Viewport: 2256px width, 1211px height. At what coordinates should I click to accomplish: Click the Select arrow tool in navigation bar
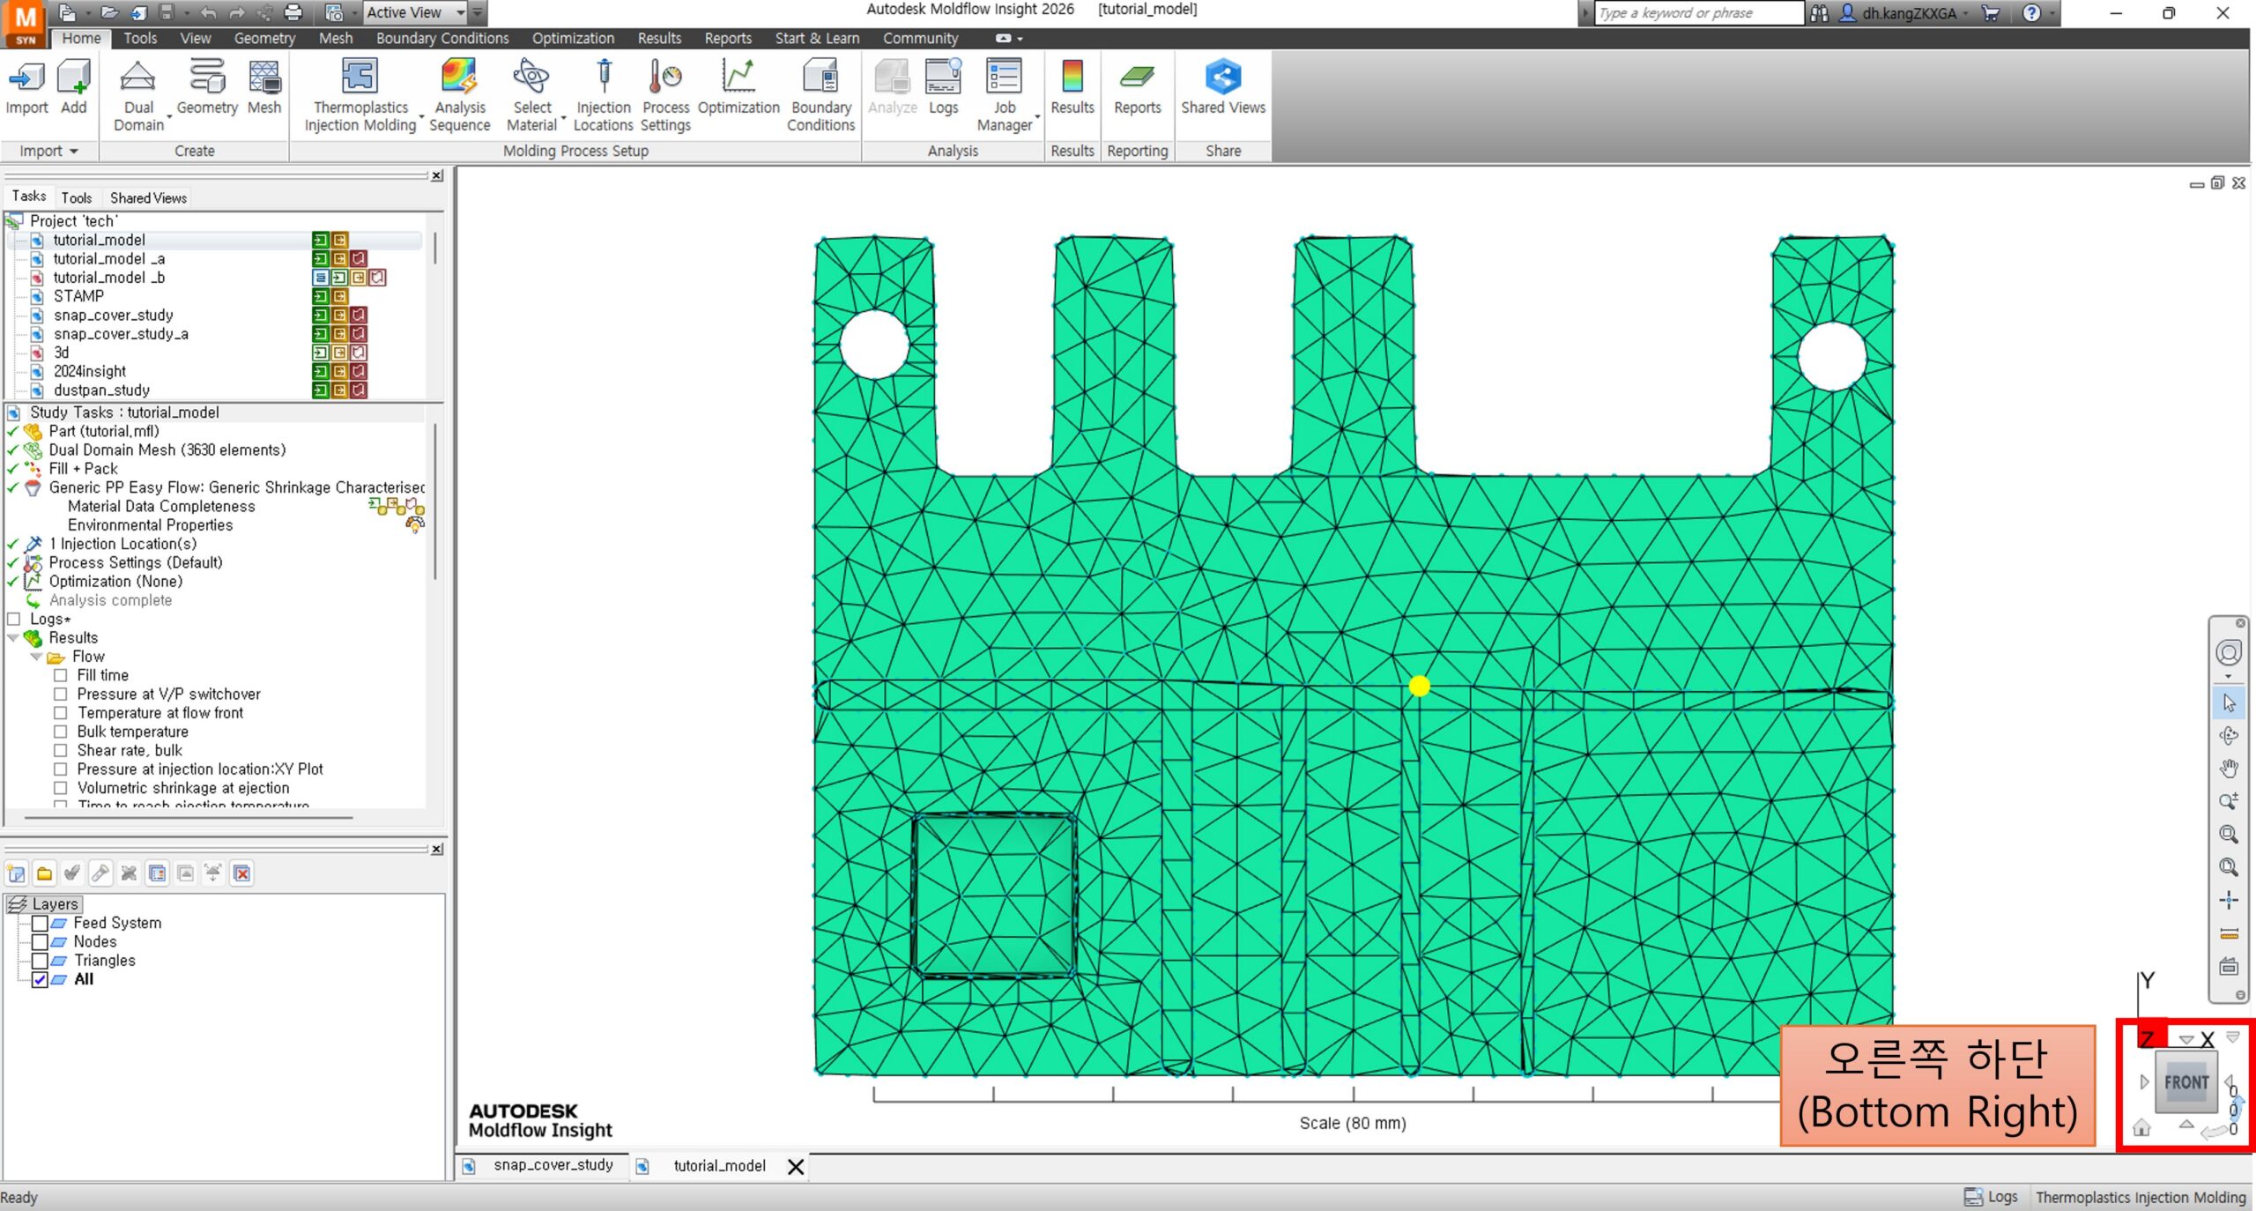2229,702
